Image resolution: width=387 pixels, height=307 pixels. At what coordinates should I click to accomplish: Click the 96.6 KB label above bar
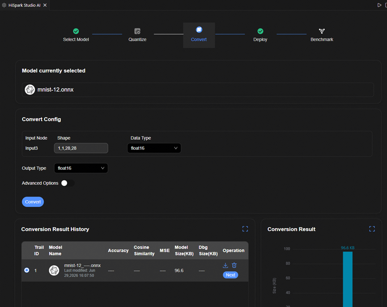click(348, 248)
